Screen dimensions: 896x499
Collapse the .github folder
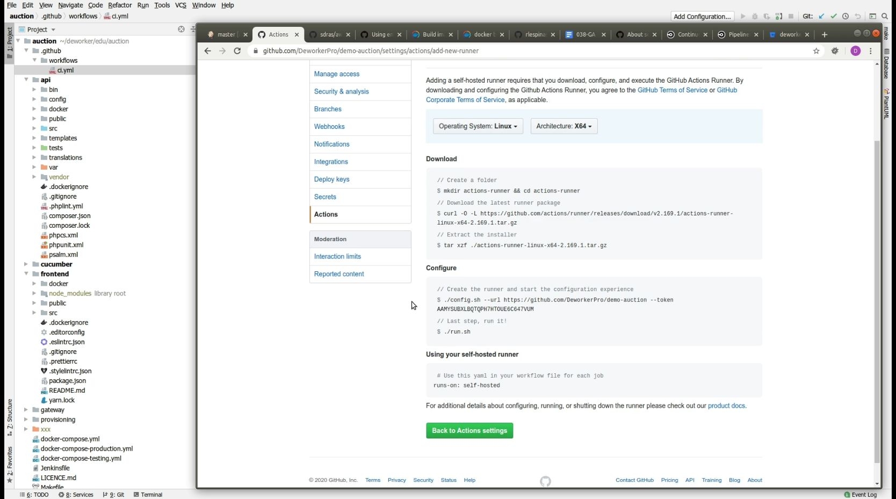point(26,51)
